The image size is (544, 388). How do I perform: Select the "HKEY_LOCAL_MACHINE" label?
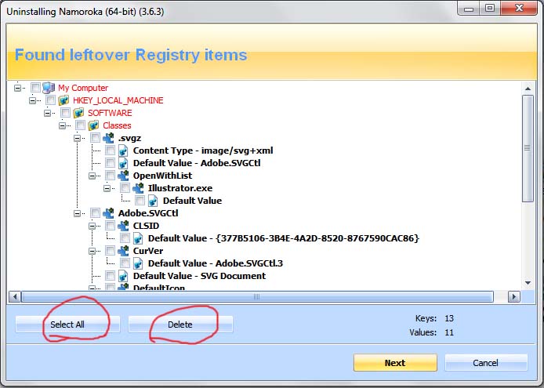118,100
